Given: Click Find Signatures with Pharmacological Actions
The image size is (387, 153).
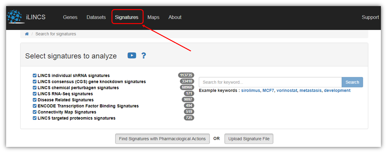Looking at the screenshot, I should (162, 139).
